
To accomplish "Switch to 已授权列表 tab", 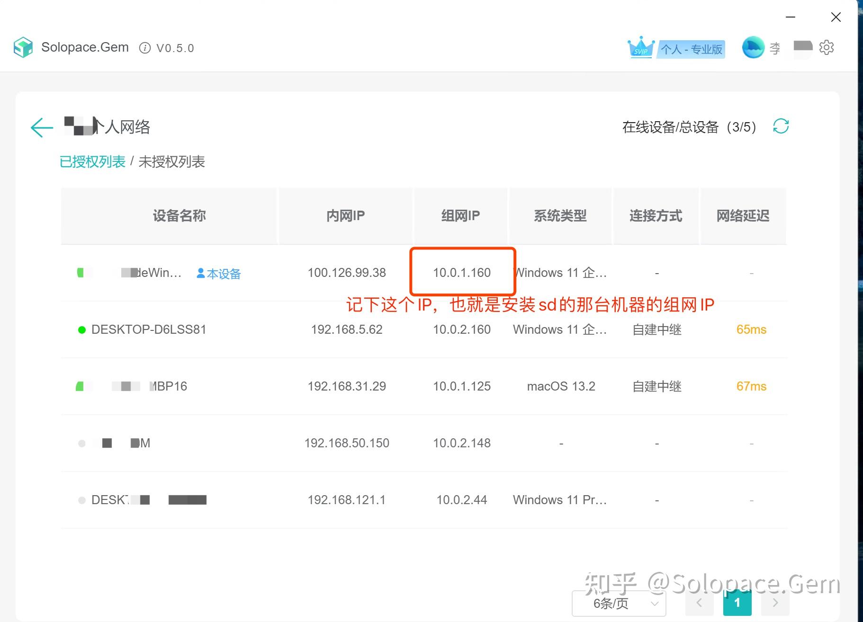I will pyautogui.click(x=92, y=162).
